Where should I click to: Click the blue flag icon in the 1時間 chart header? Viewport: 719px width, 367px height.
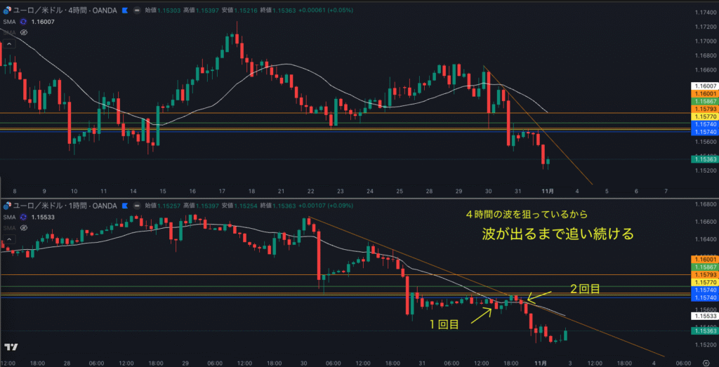[x=124, y=206]
